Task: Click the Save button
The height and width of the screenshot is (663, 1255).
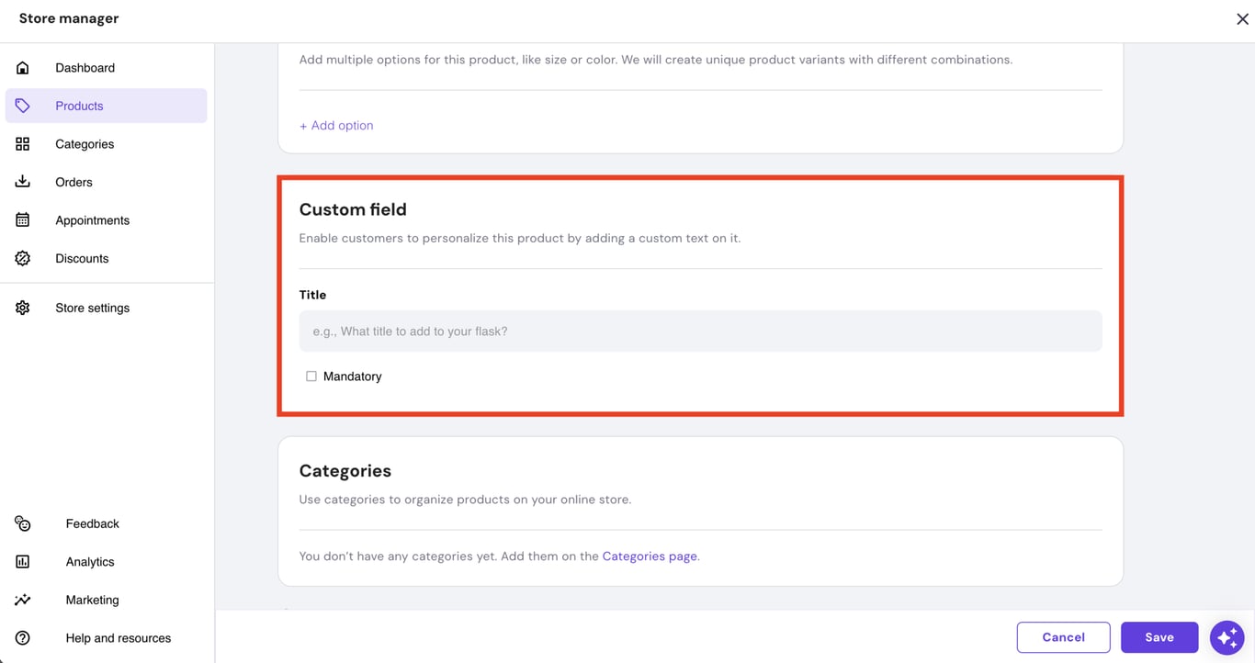Action: pyautogui.click(x=1159, y=636)
